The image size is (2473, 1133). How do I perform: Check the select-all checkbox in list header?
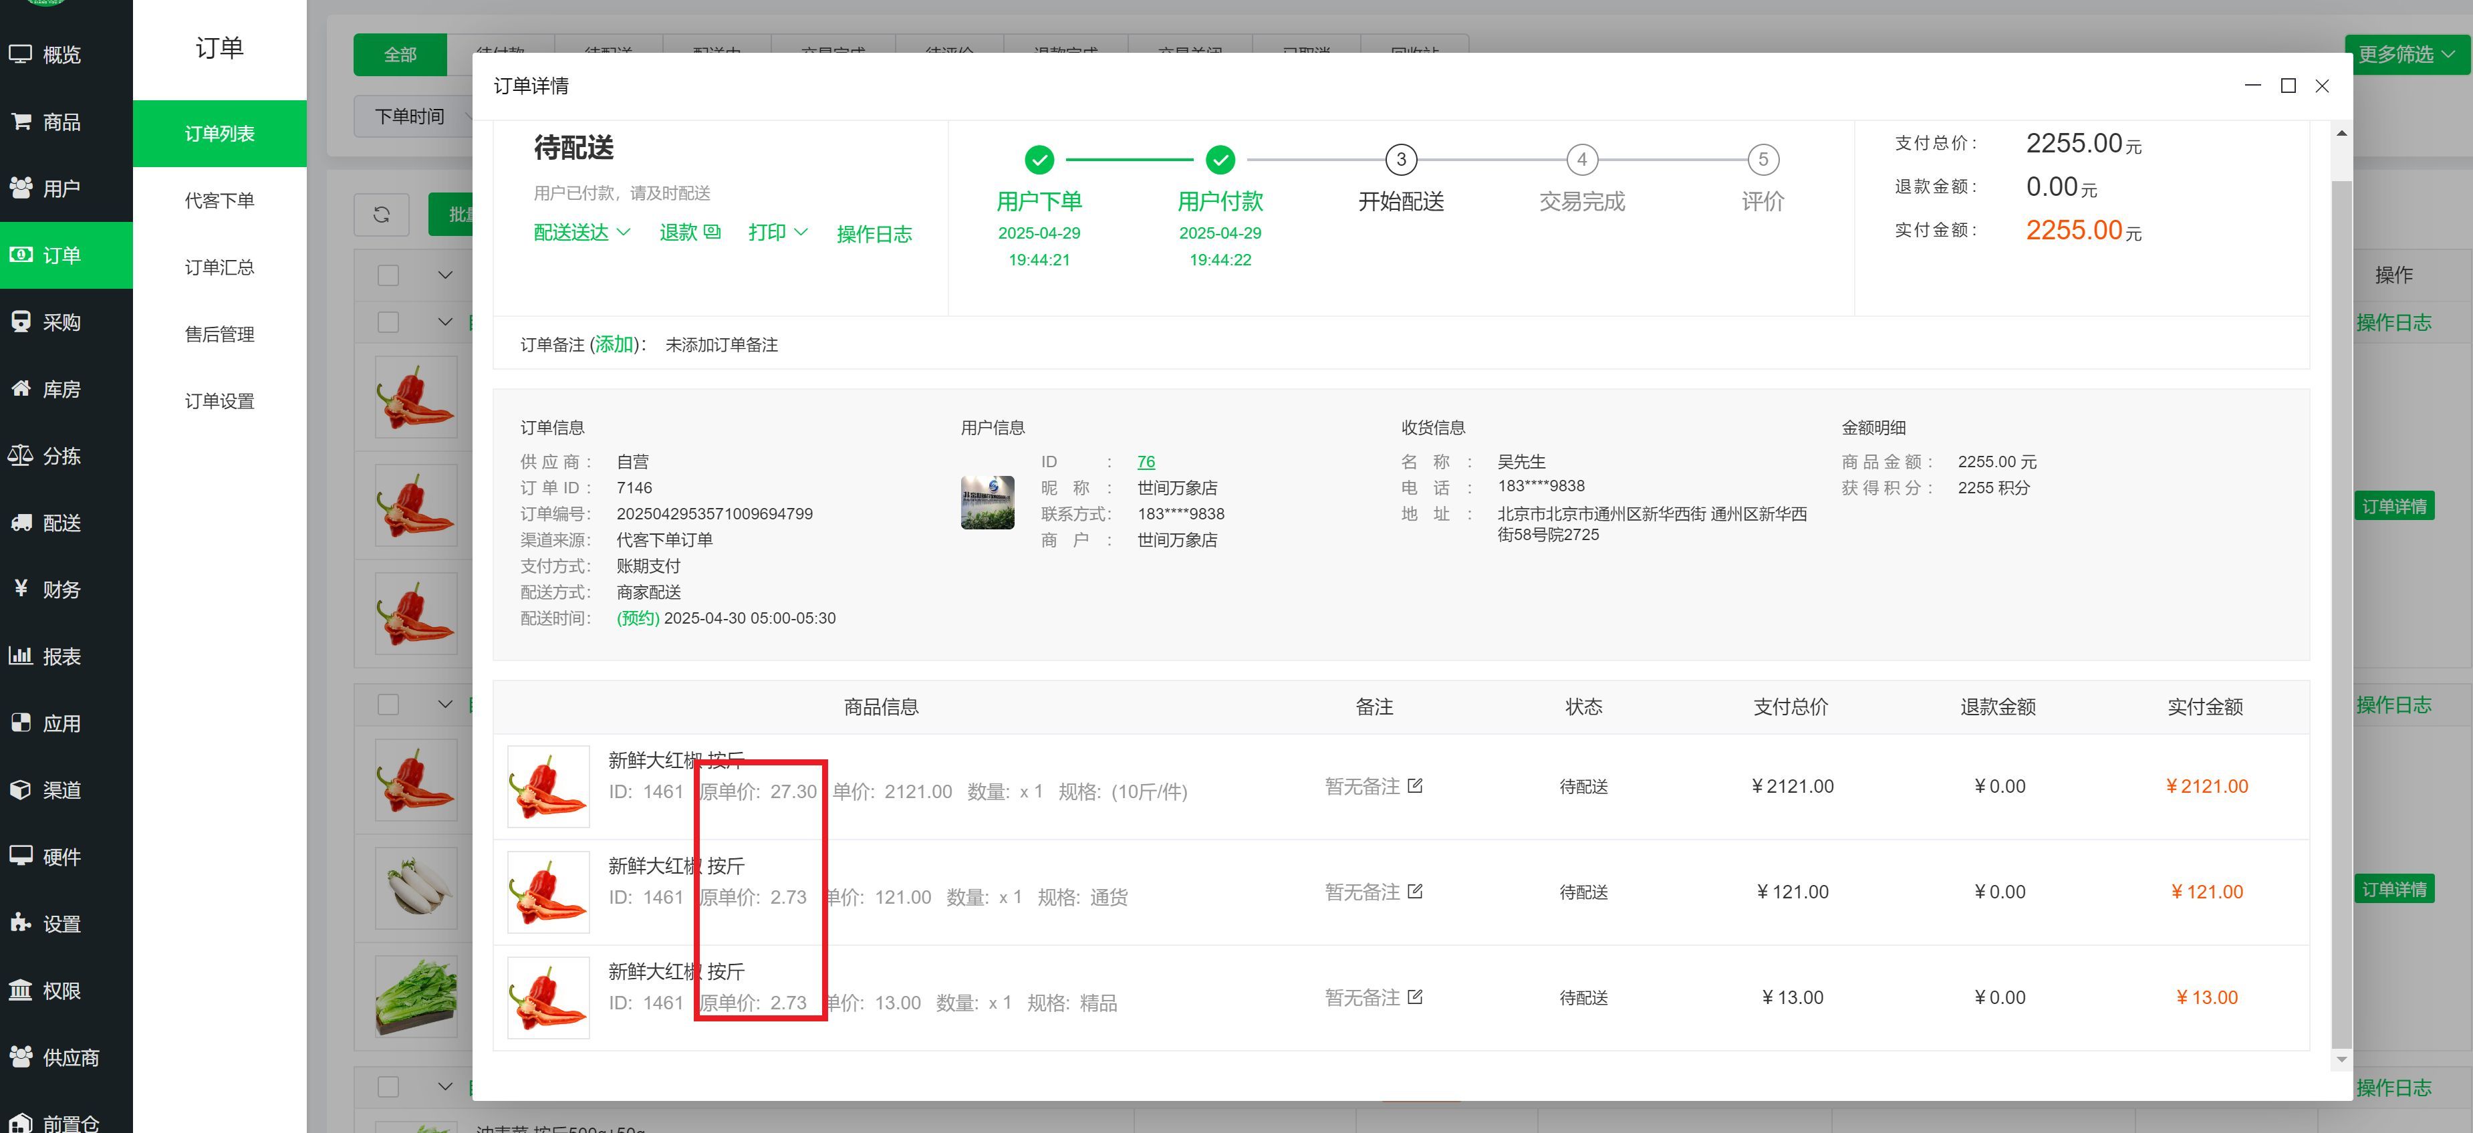coord(388,275)
